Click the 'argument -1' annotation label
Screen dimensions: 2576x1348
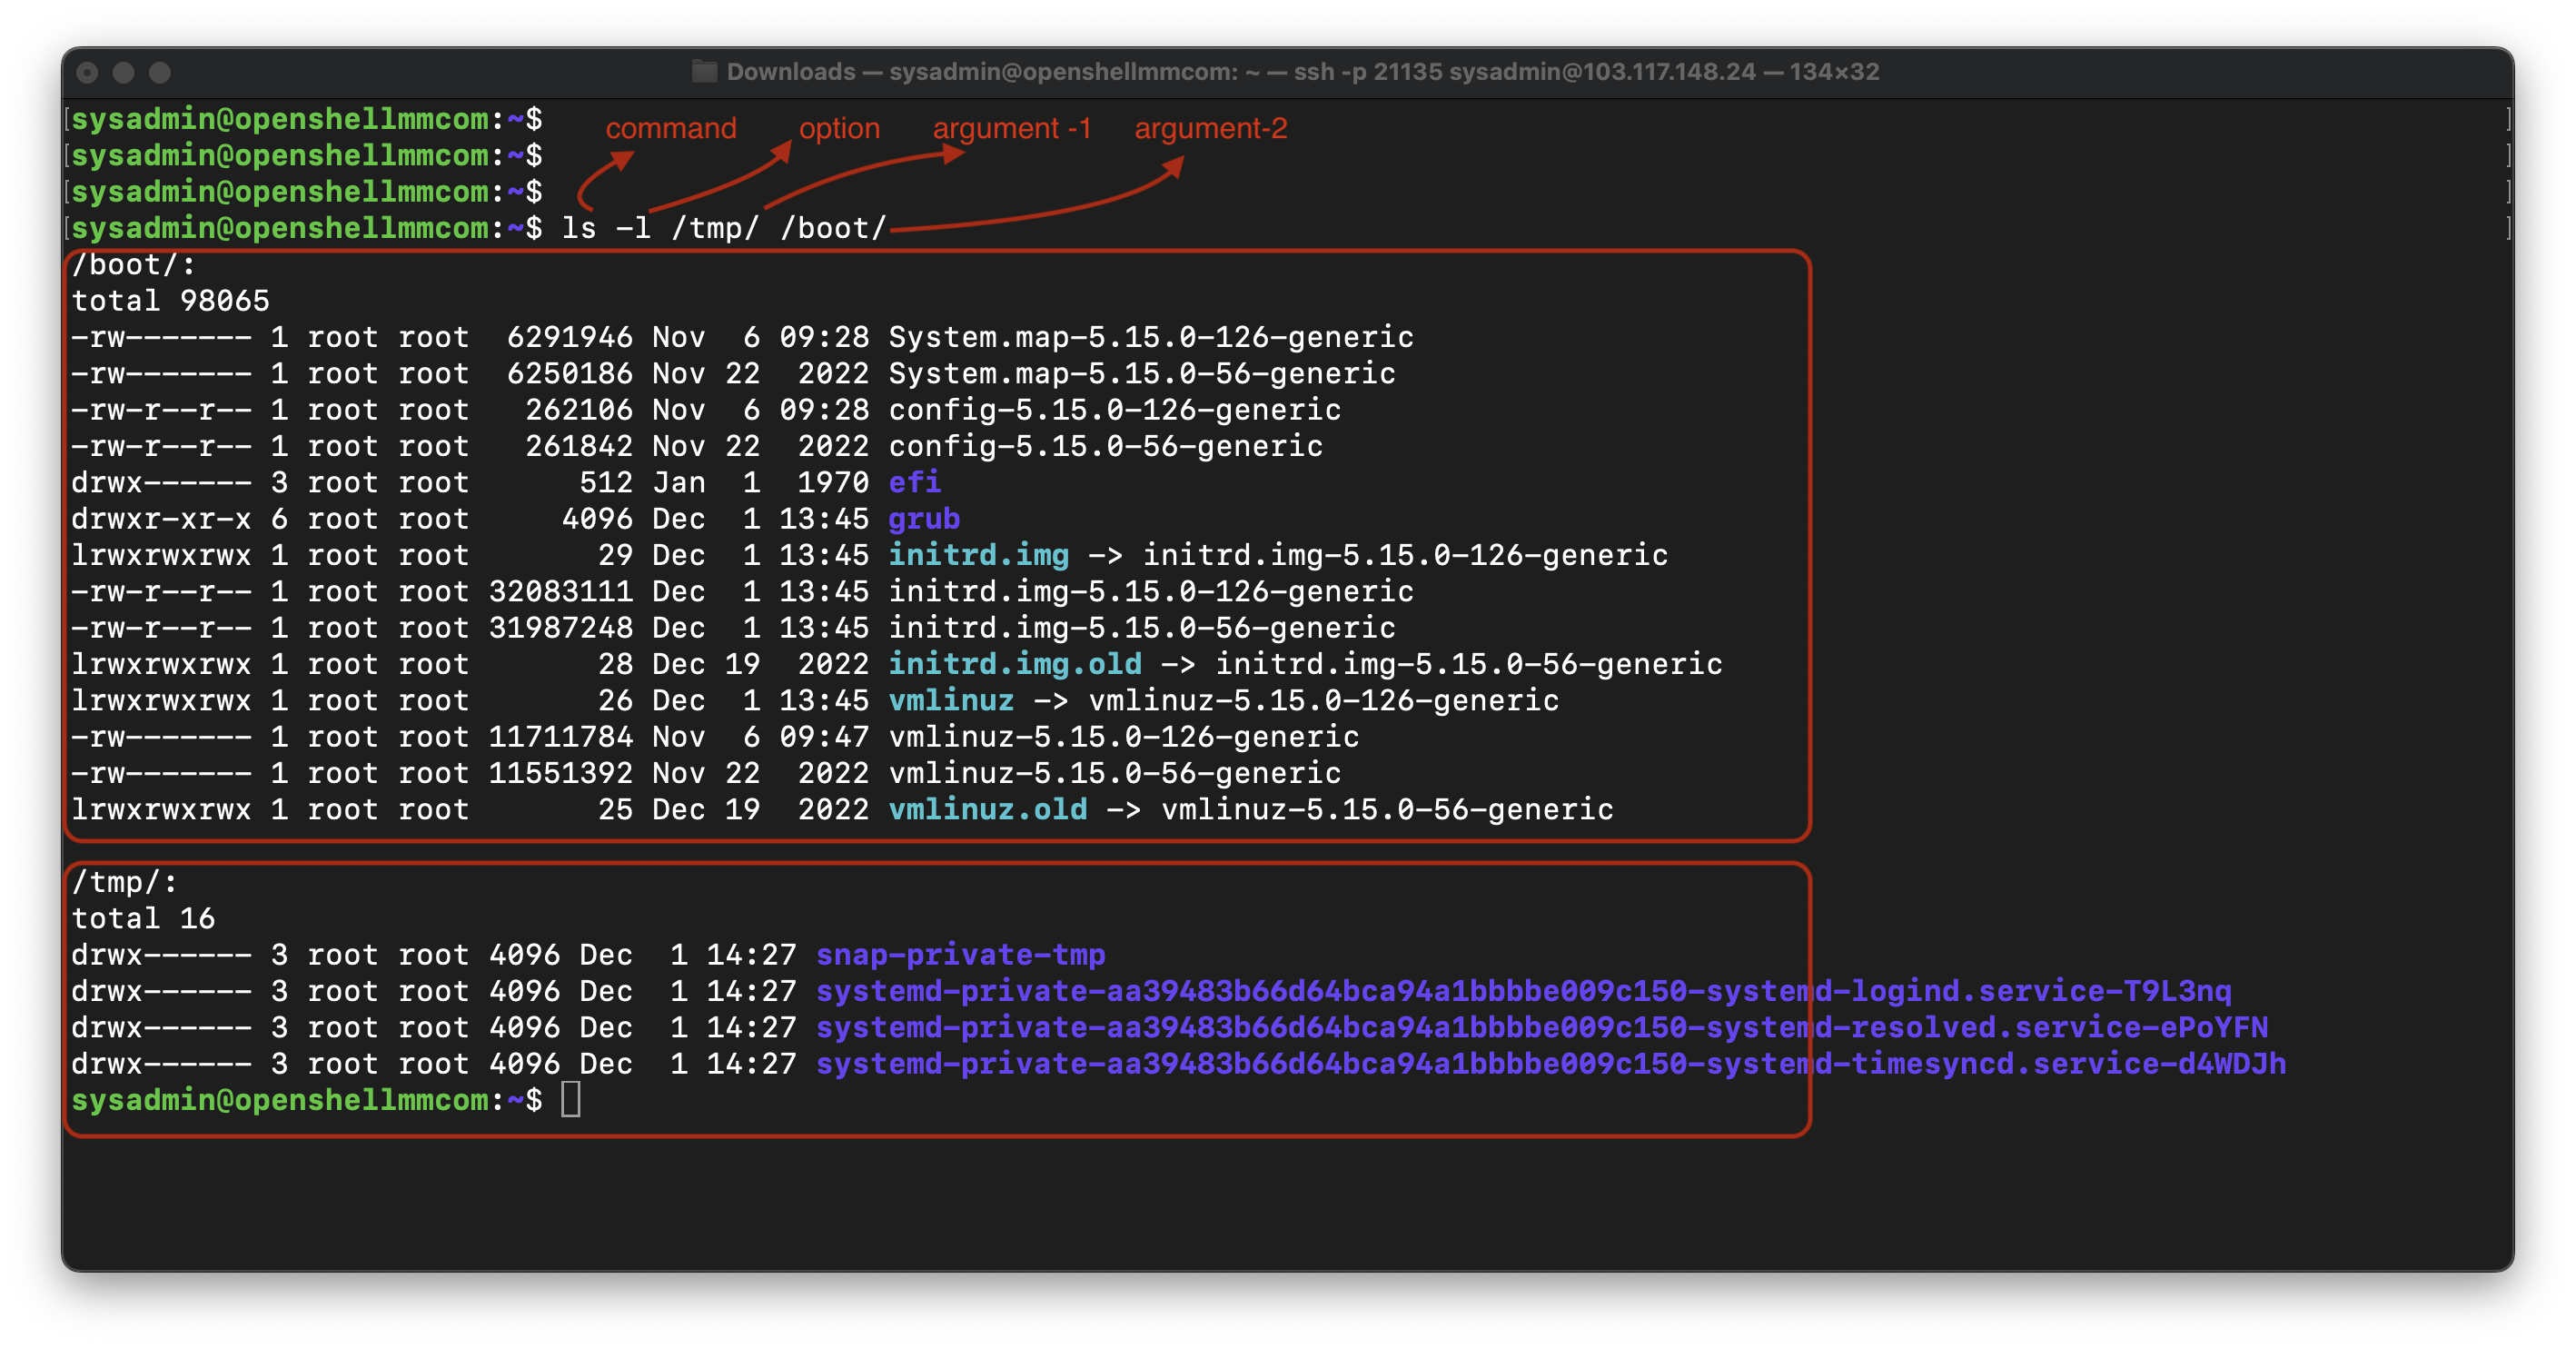click(x=1011, y=129)
